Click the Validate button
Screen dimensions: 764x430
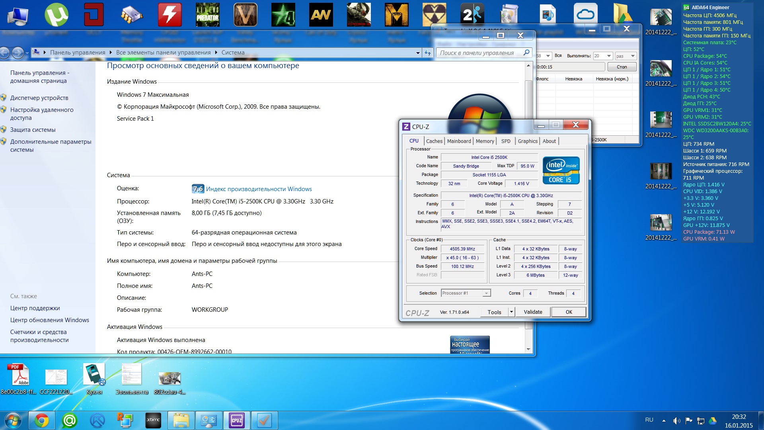tap(533, 312)
